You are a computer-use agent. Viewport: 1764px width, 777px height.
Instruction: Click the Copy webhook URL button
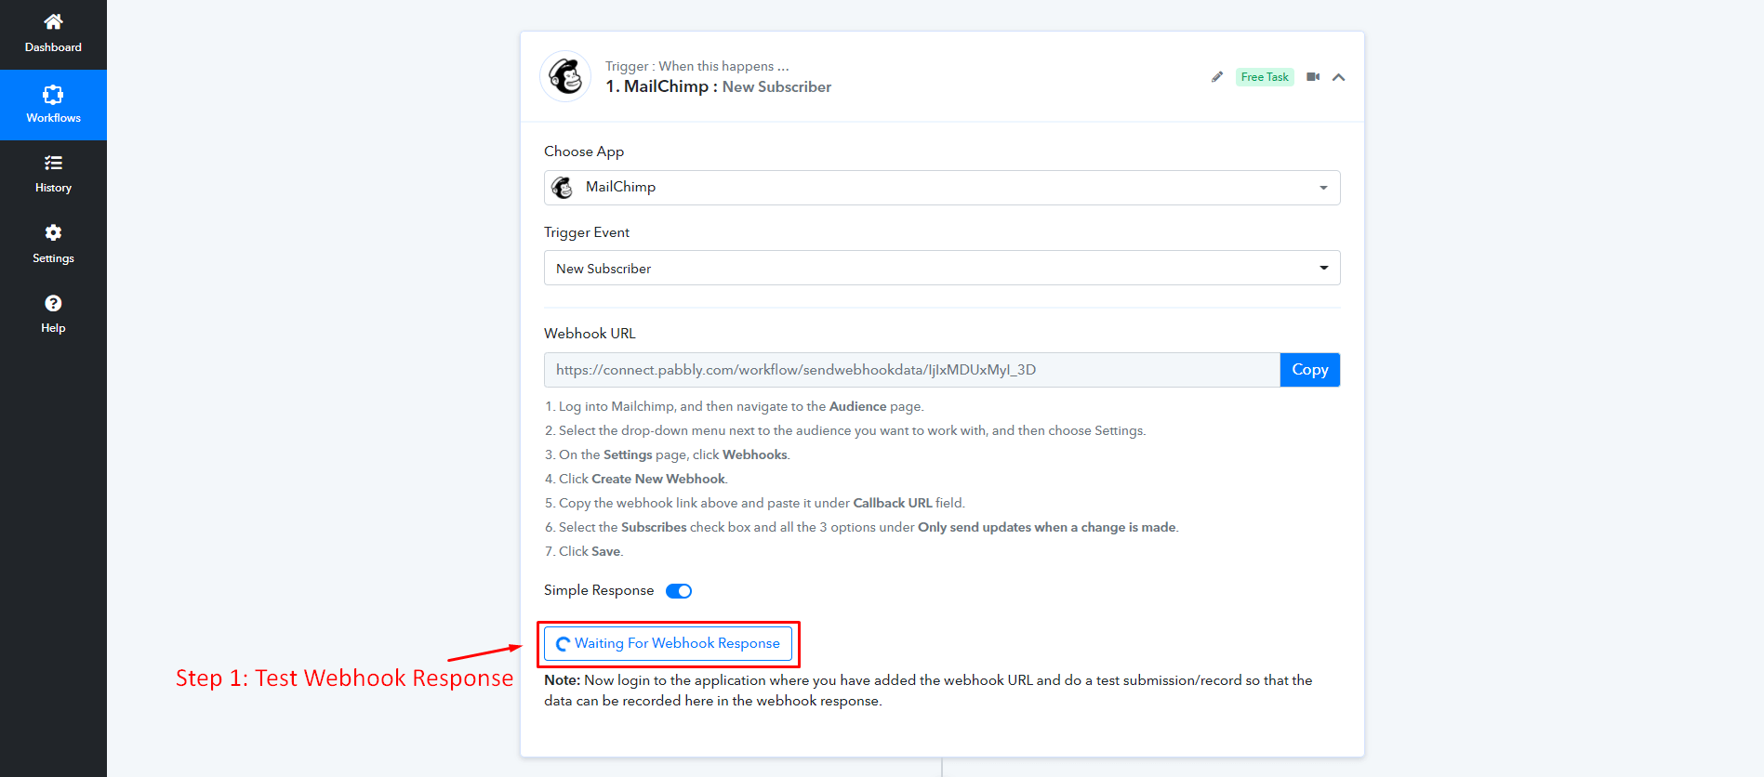[x=1309, y=370]
